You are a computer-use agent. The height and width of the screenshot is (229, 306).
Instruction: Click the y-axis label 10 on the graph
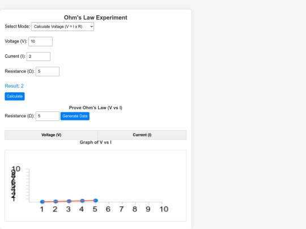[x=16, y=169]
